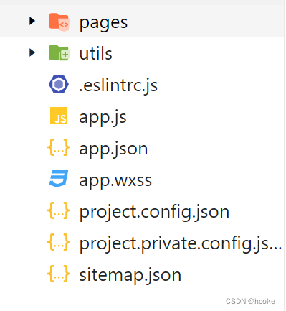This screenshot has width=286, height=311.
Task: Open the app.wxss stylesheet
Action: point(115,181)
